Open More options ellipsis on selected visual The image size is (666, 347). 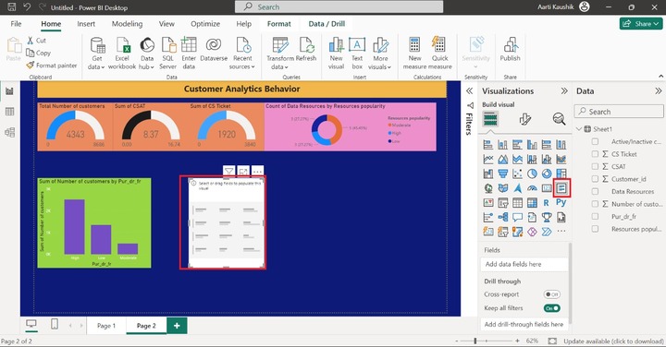pos(257,171)
